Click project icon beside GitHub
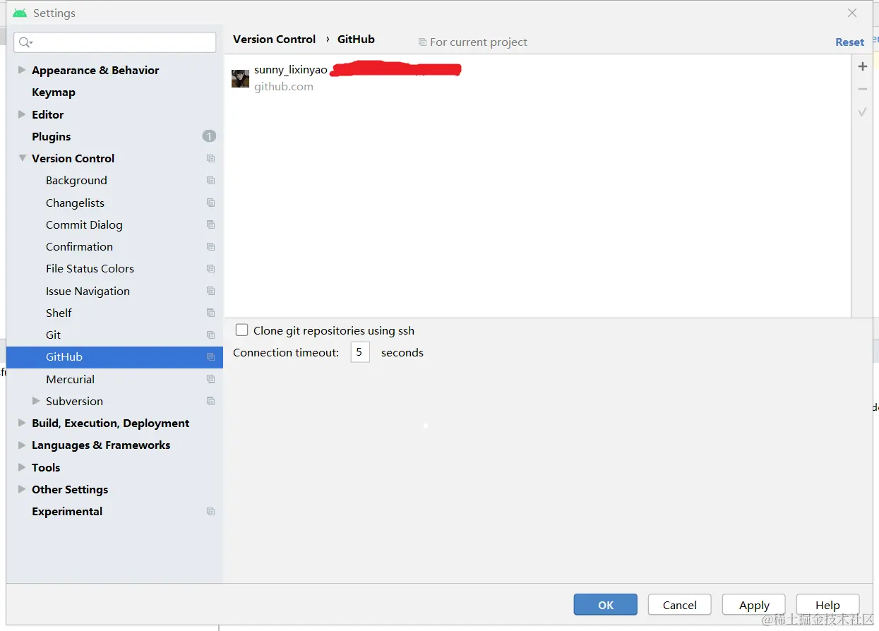The image size is (879, 631). click(210, 357)
